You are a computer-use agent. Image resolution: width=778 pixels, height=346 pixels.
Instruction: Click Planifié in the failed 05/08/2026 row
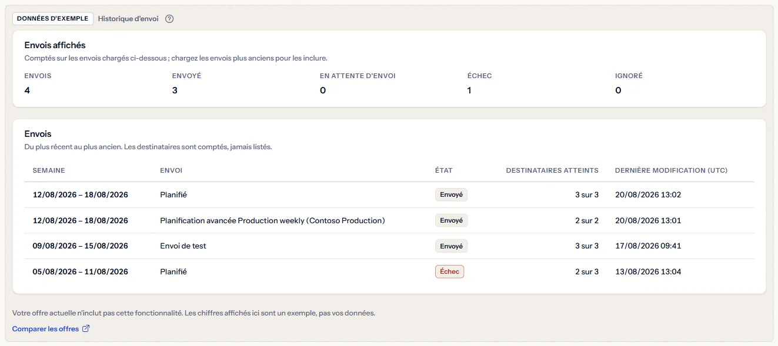tap(173, 272)
